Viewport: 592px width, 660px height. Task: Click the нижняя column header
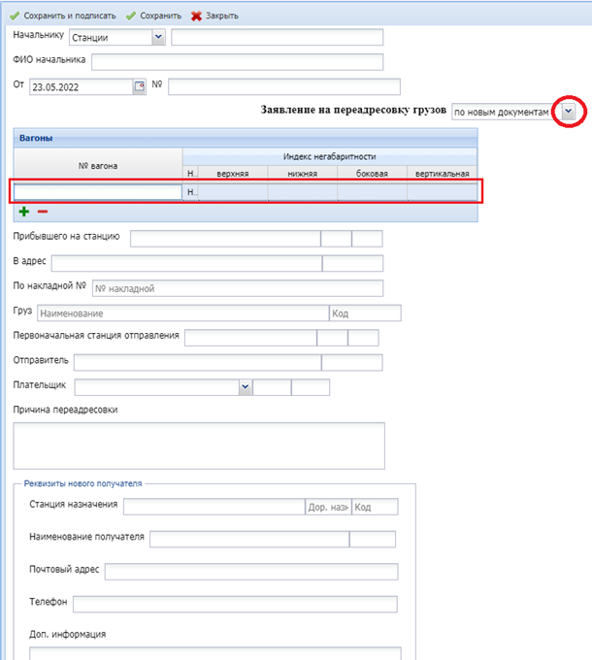(x=303, y=174)
